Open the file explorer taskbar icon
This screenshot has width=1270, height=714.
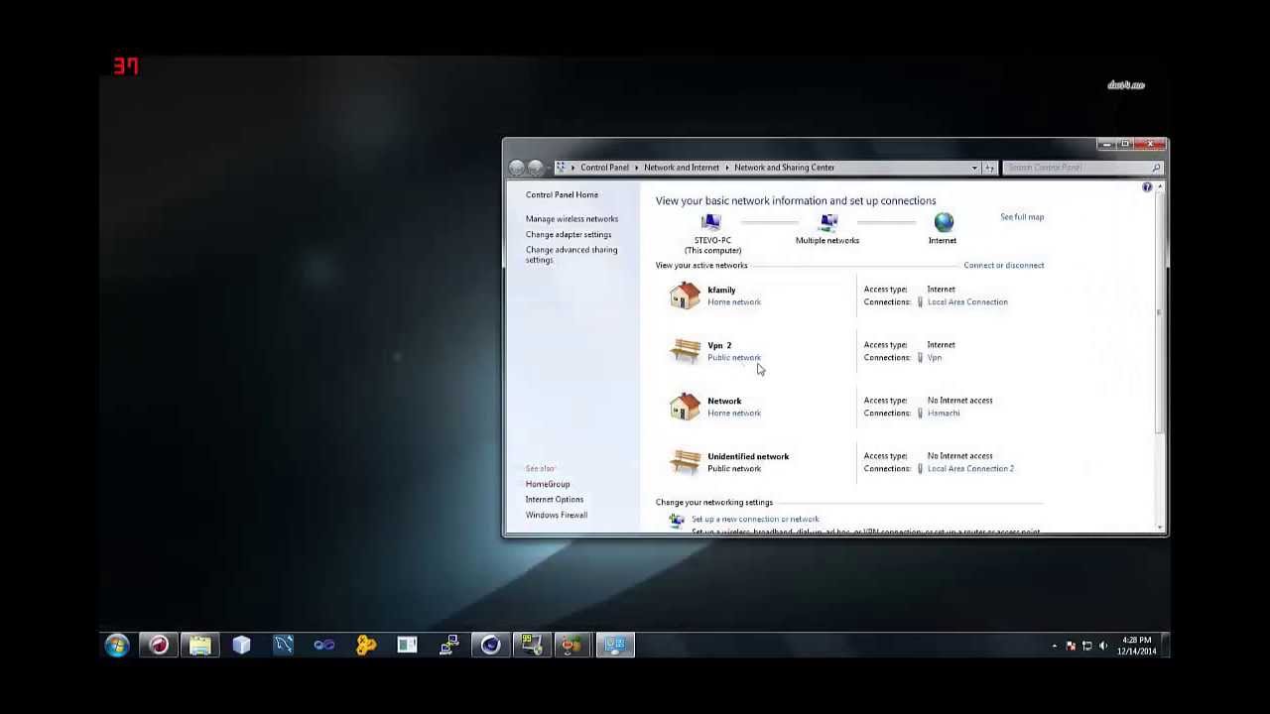(x=200, y=646)
